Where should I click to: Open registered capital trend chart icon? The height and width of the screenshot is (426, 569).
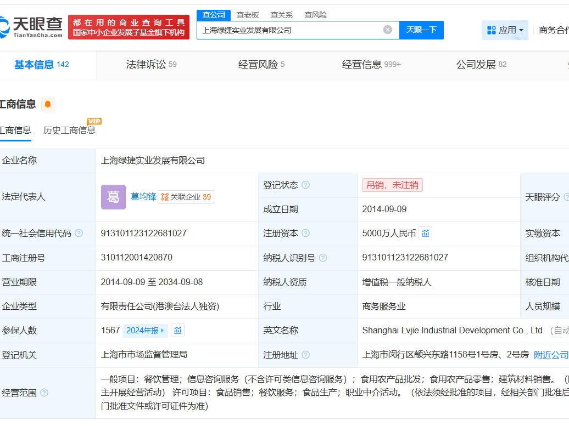425,234
